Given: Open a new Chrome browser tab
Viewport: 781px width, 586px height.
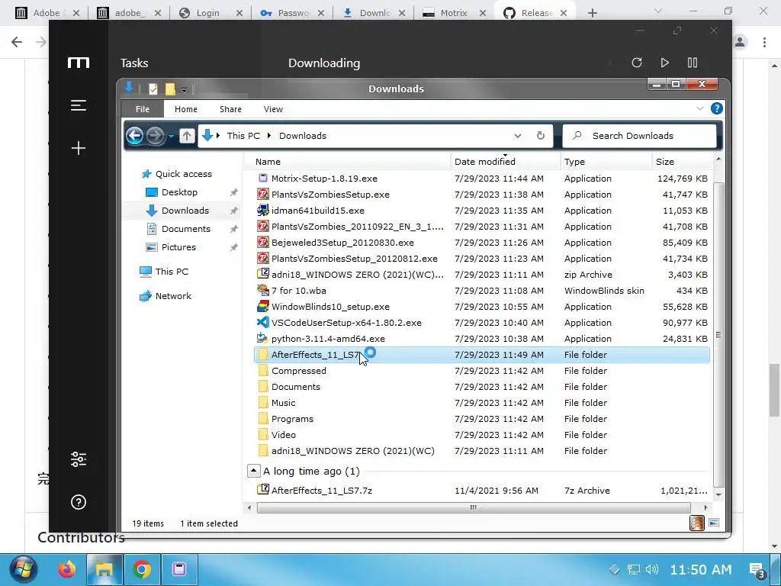Looking at the screenshot, I should [592, 13].
